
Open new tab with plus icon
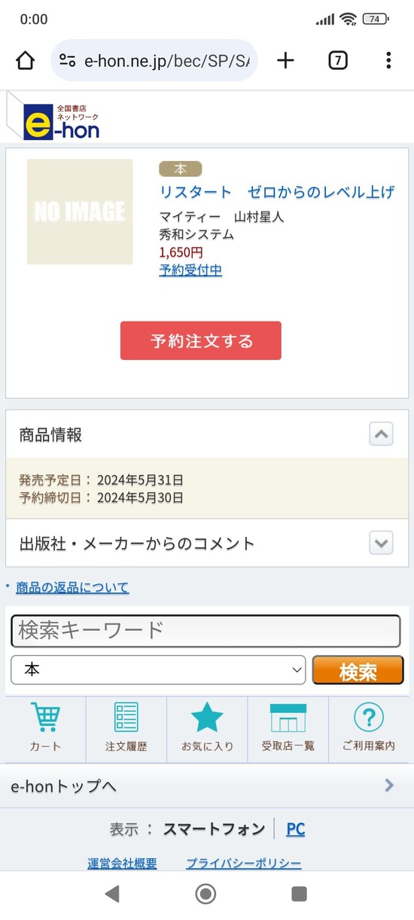(x=286, y=61)
